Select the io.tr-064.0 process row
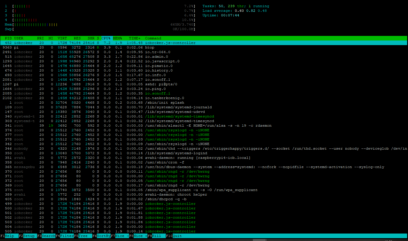 click(x=204, y=52)
